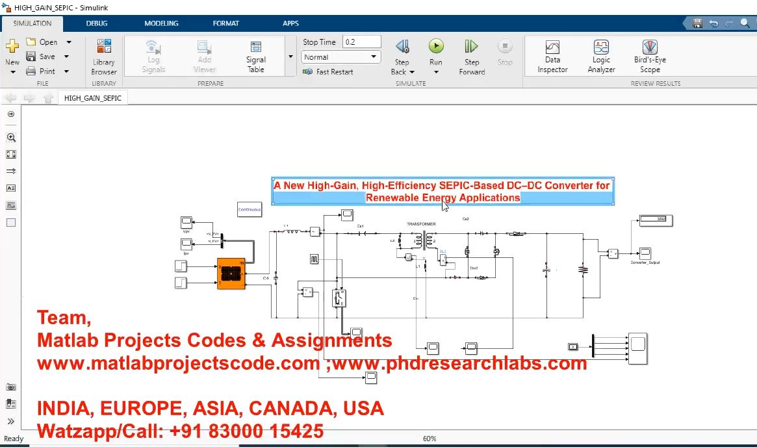Click the New model icon

tap(12, 46)
